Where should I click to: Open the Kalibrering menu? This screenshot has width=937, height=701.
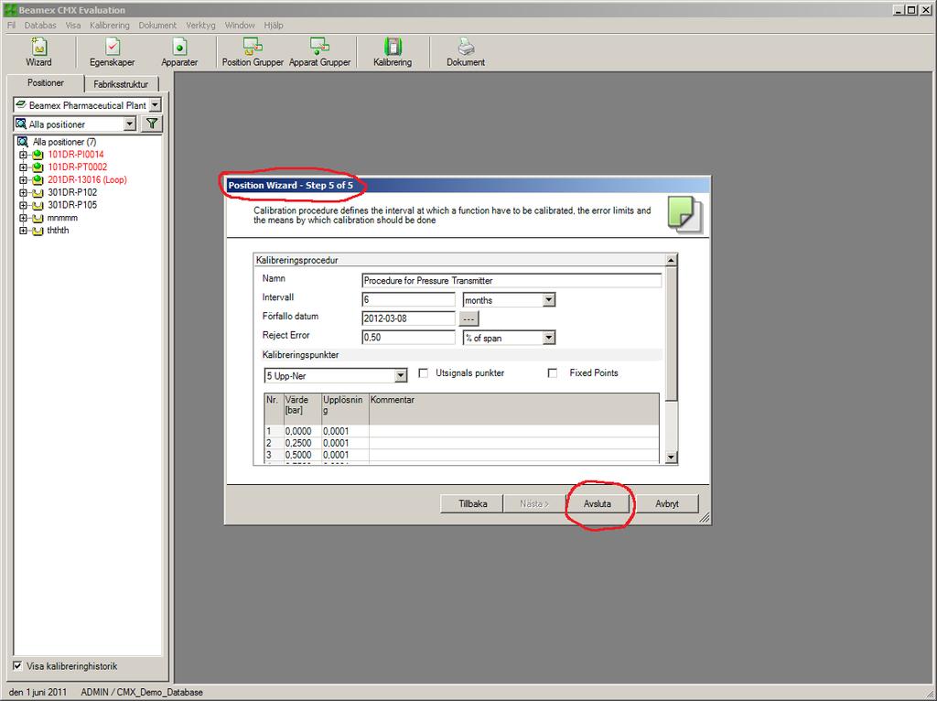pos(110,25)
